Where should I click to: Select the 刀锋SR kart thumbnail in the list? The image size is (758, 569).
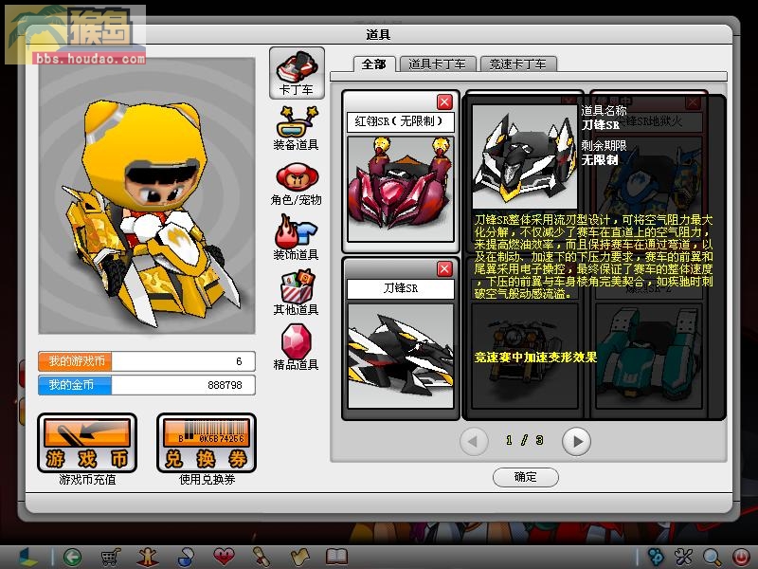click(400, 356)
